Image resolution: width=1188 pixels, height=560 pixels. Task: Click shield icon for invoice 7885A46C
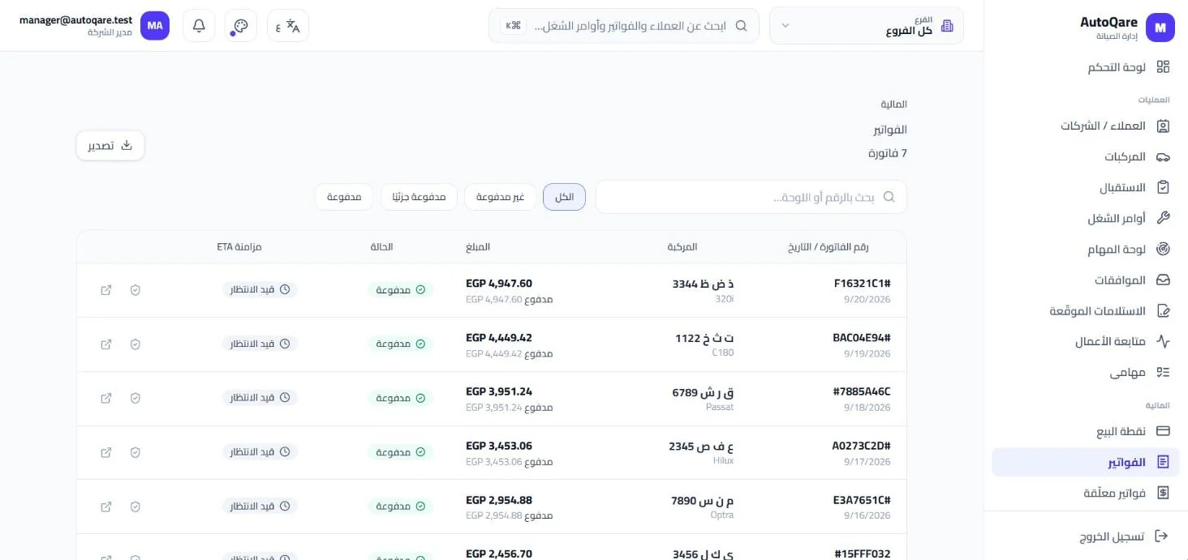pyautogui.click(x=136, y=398)
